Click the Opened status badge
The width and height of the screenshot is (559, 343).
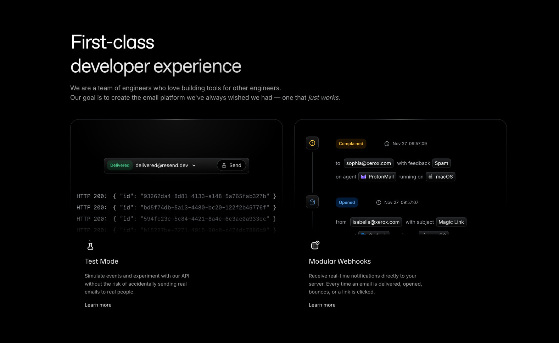(347, 202)
